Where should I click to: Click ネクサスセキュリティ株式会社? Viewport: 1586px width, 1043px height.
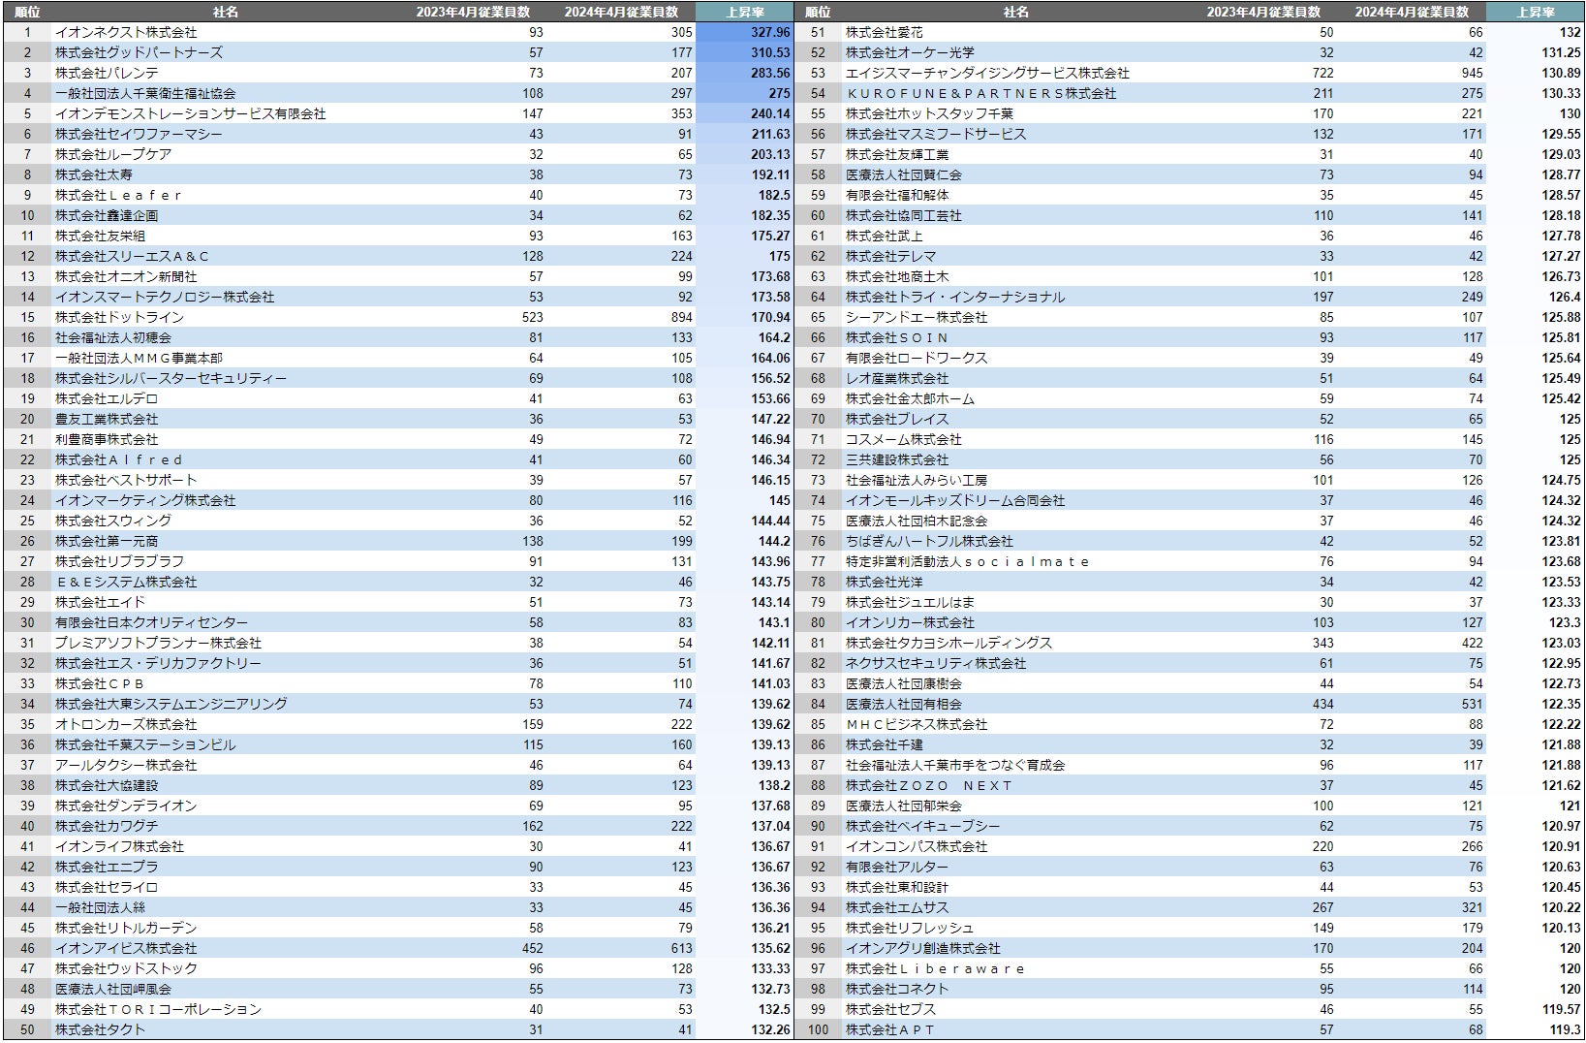pyautogui.click(x=936, y=663)
